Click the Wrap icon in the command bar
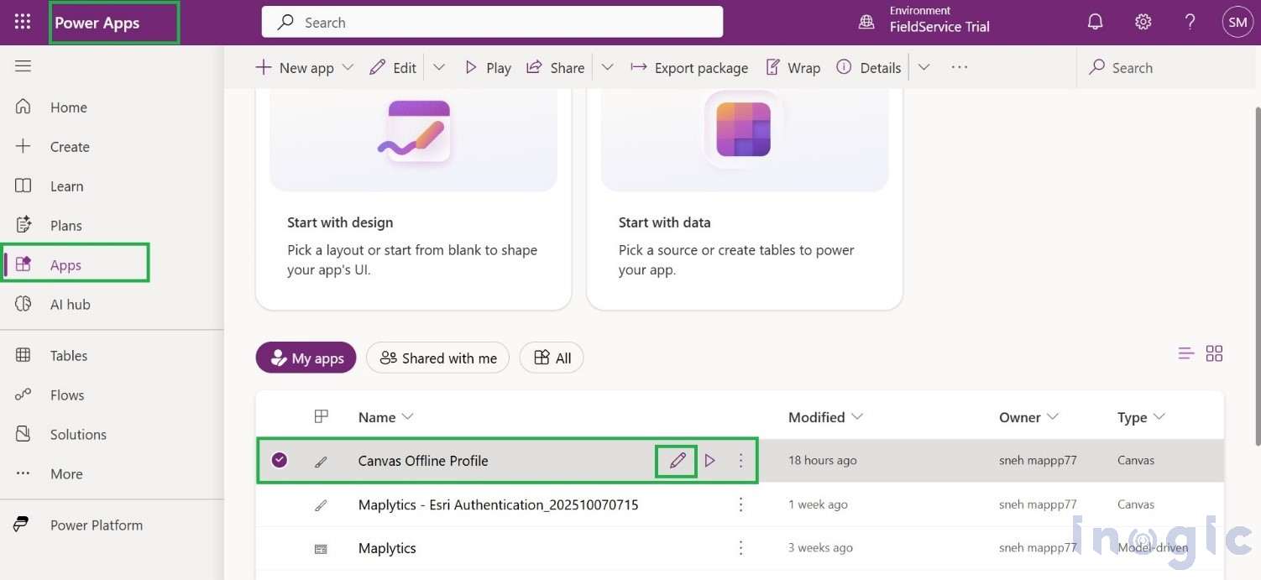The height and width of the screenshot is (580, 1261). (772, 67)
